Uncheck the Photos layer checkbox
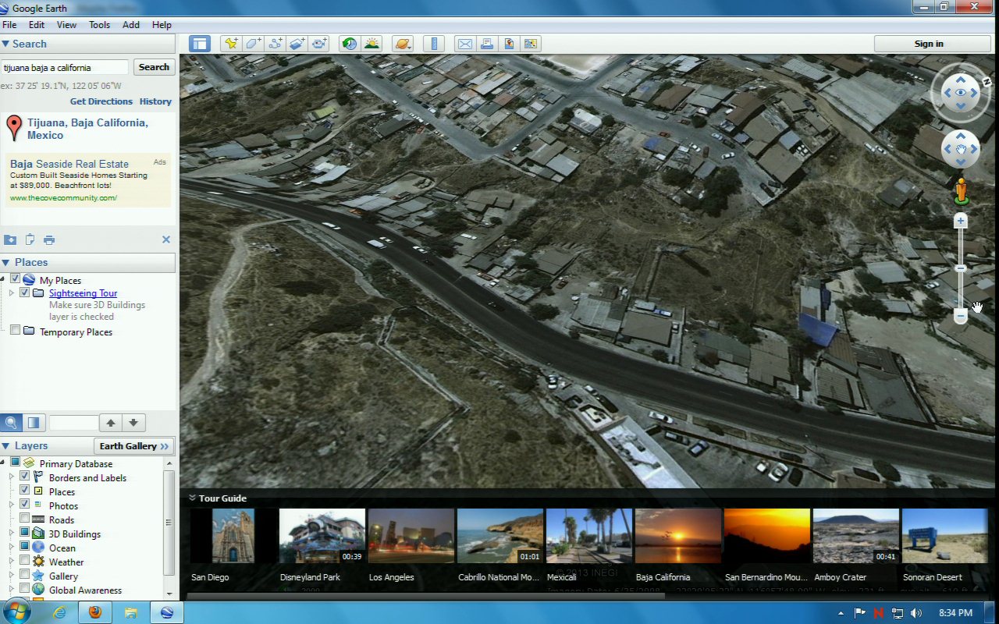Viewport: 999px width, 624px height. click(25, 505)
